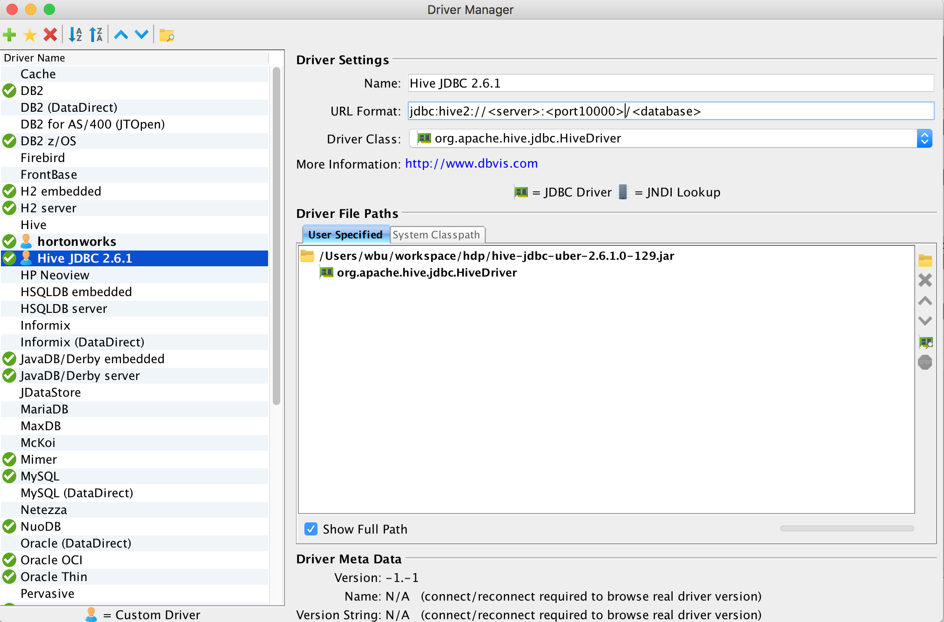
Task: Select the MySQL driver in the list
Action: (x=40, y=476)
